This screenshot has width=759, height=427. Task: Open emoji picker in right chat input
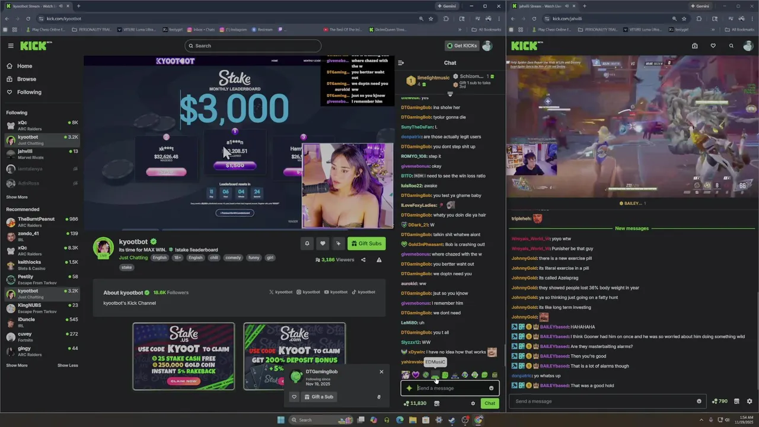pos(699,401)
